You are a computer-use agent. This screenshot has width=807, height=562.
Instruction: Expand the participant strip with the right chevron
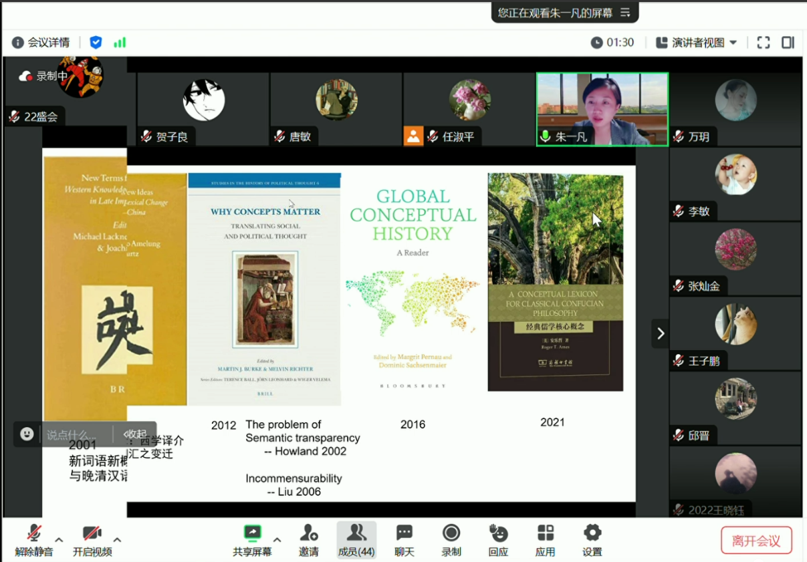(661, 333)
